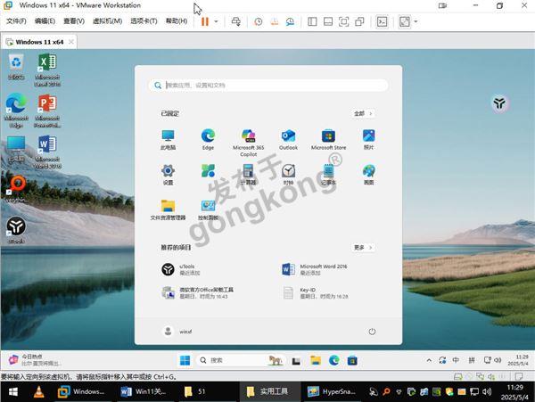Open Edge from pinned Start apps
This screenshot has height=402, width=535.
pyautogui.click(x=208, y=140)
